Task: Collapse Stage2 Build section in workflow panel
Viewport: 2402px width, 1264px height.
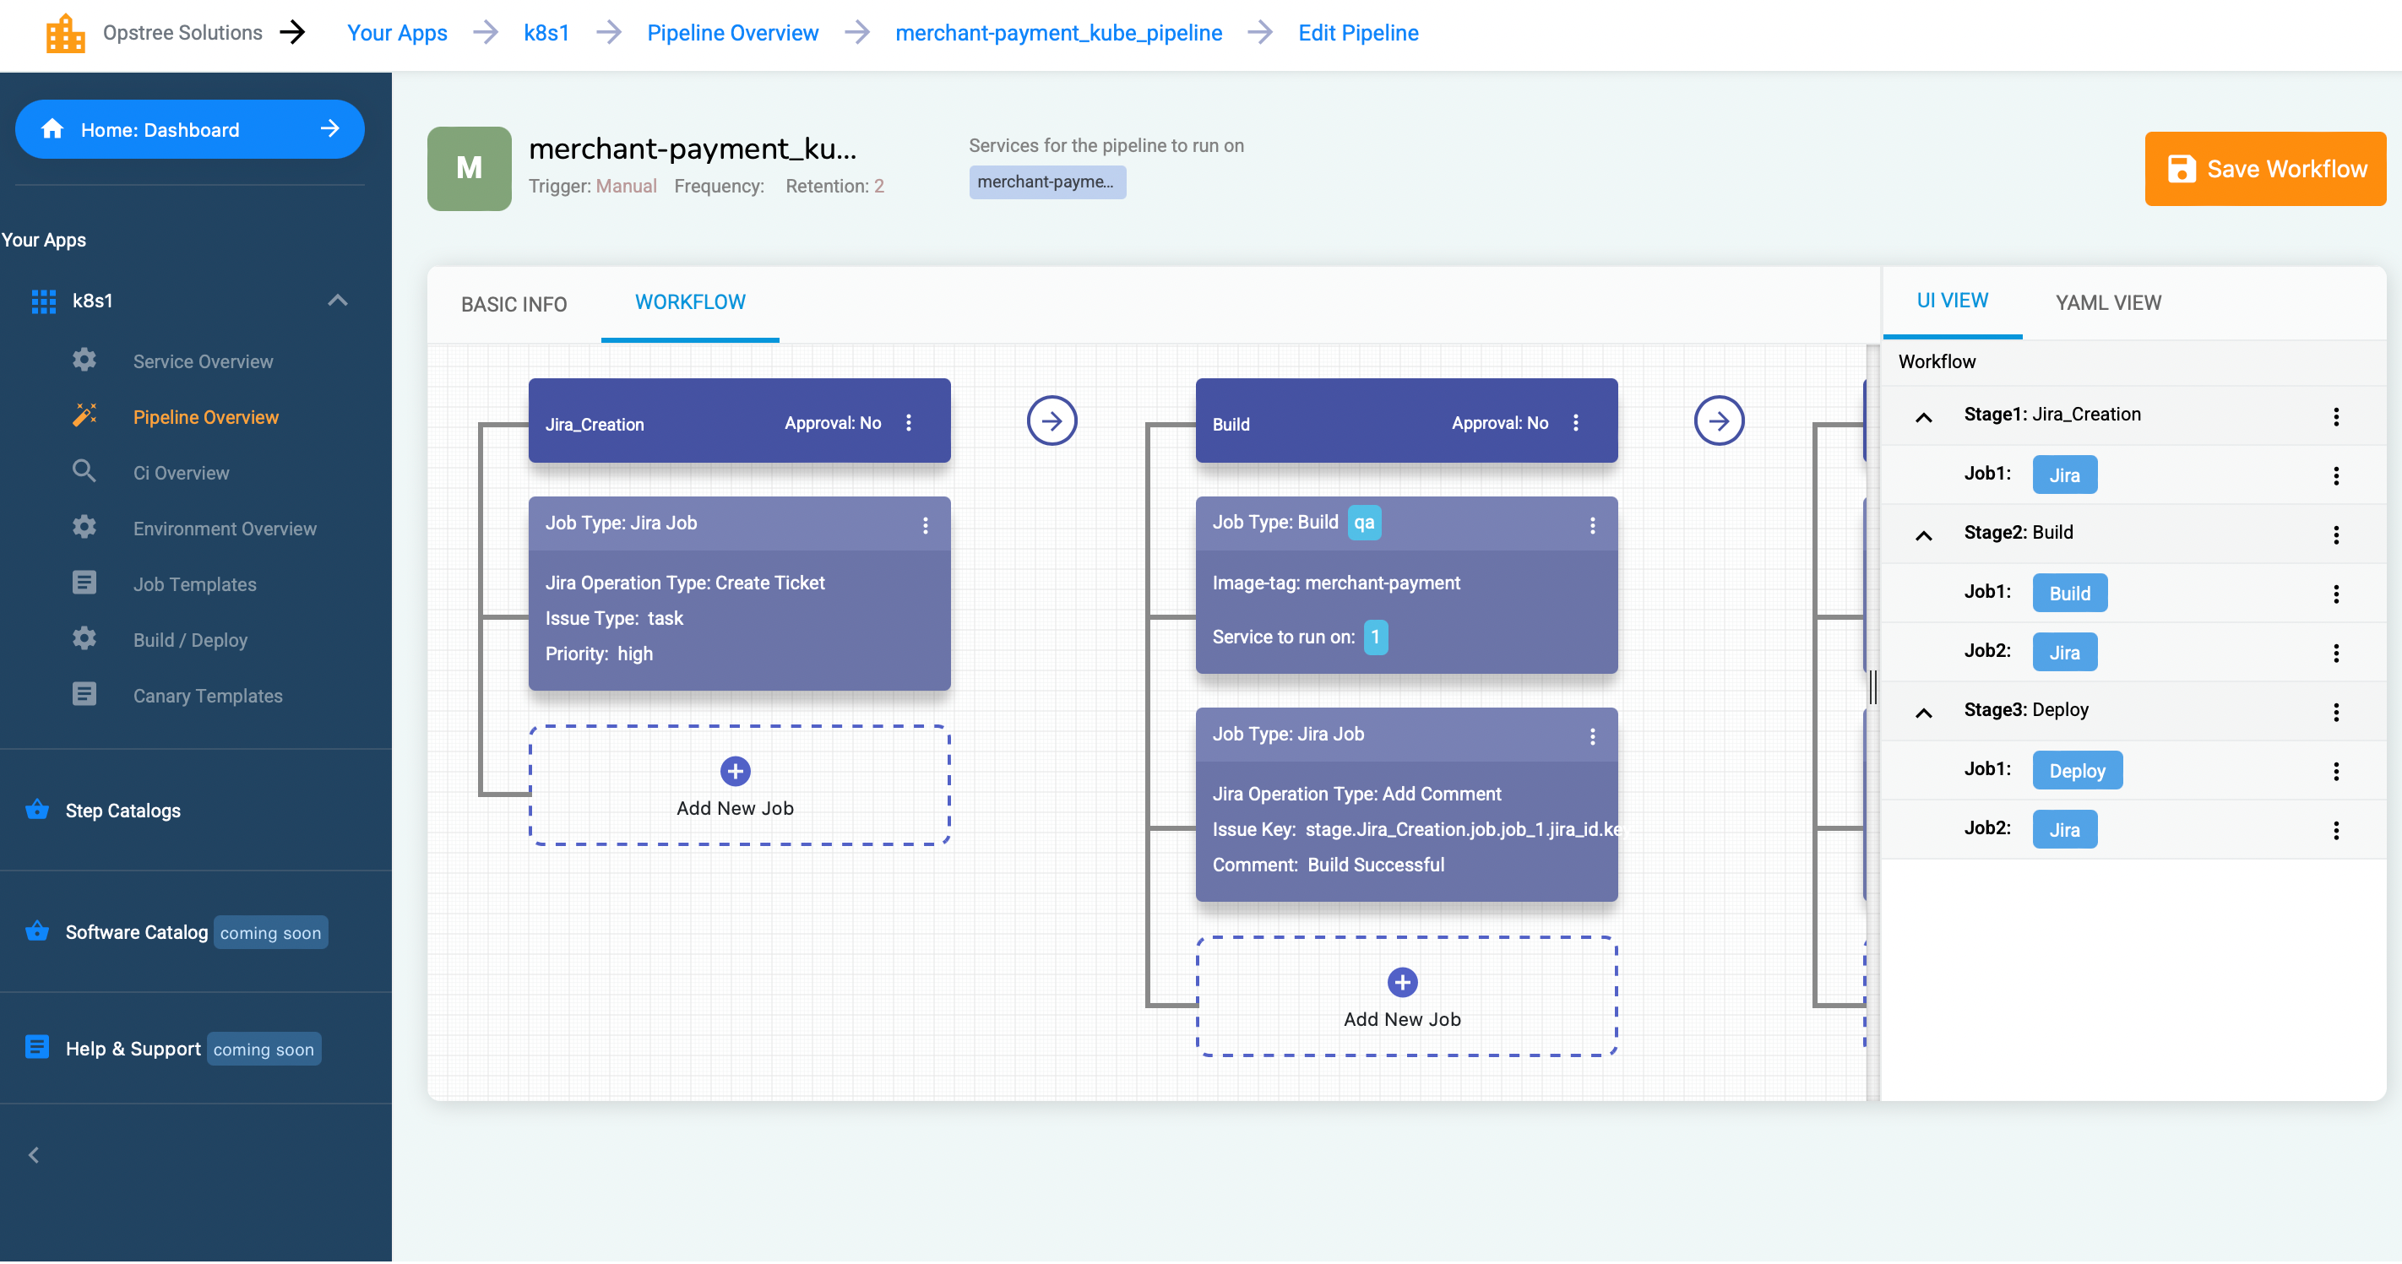Action: (1924, 532)
